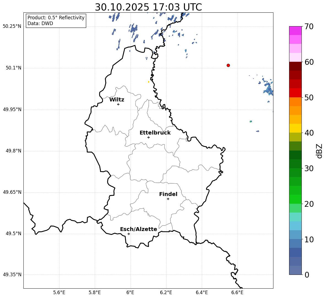Click the Esch/Alzette label
326x298 pixels.
coord(138,229)
